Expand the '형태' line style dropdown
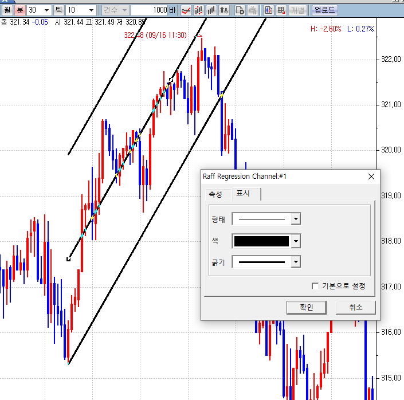This screenshot has width=404, height=400. coord(296,219)
